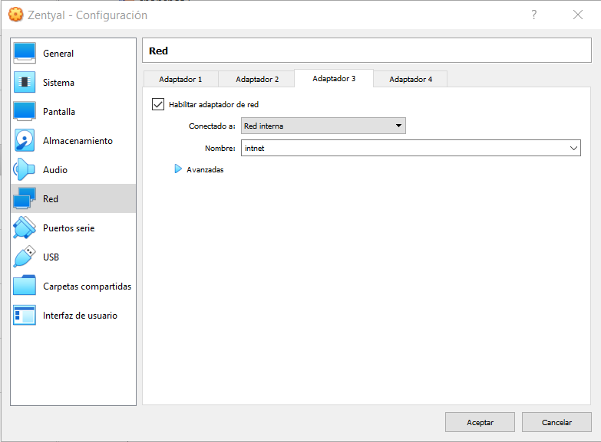Open the Nombre combo box arrow
Screen dimensions: 601x442
pos(573,148)
